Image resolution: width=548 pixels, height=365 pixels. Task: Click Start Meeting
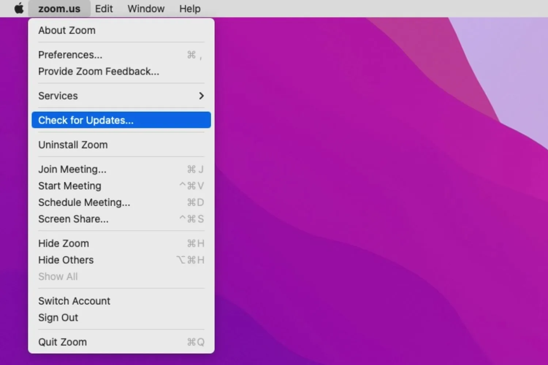tap(70, 186)
